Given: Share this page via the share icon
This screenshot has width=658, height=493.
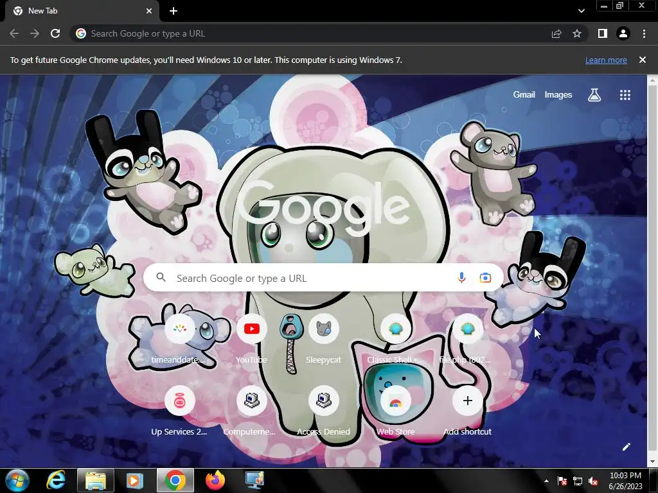Looking at the screenshot, I should click(x=556, y=33).
